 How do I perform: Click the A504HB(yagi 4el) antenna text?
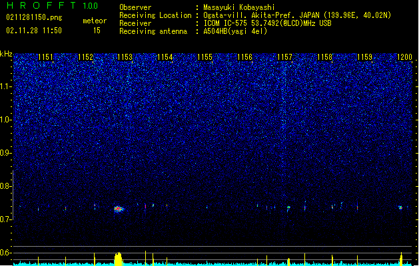235,31
